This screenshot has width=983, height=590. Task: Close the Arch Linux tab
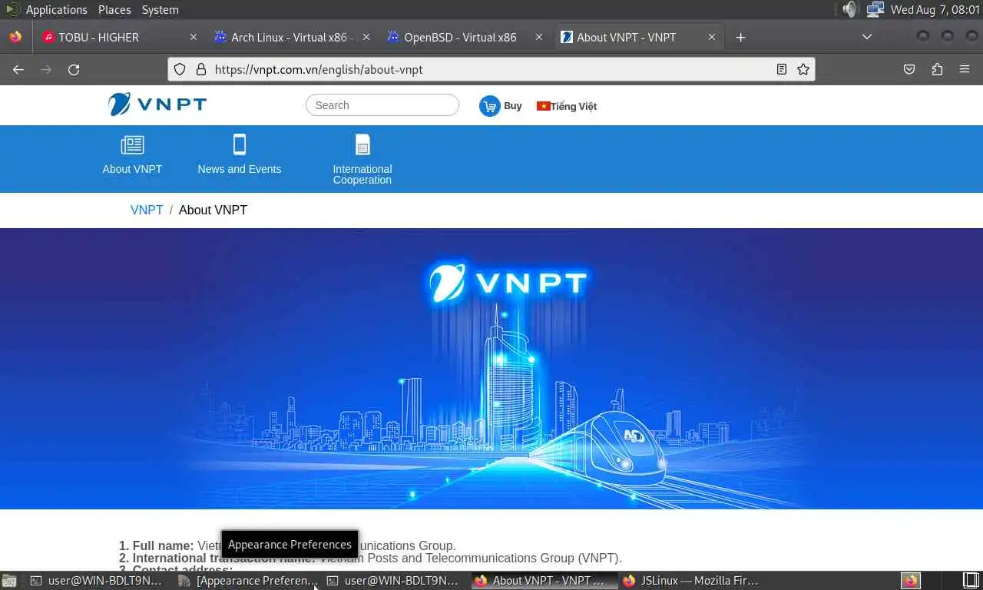(366, 37)
